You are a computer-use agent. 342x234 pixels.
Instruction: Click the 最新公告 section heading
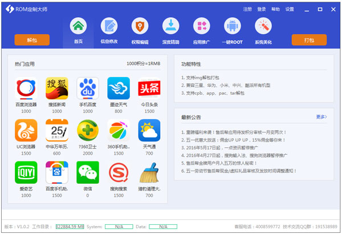[x=191, y=118]
